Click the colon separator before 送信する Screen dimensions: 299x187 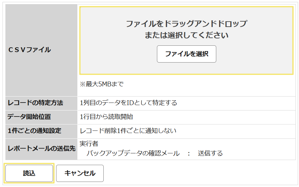[189, 154]
